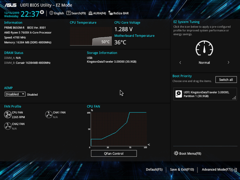Image resolution: width=240 pixels, height=180 pixels.
Task: Click the Boot Menu snowflake icon
Action: point(176,153)
